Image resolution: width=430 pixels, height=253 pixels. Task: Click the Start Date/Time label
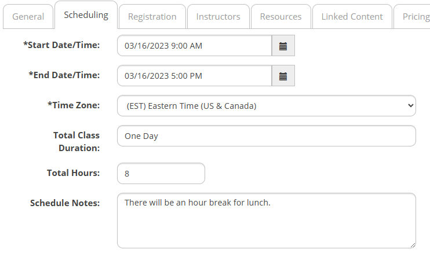(x=61, y=45)
